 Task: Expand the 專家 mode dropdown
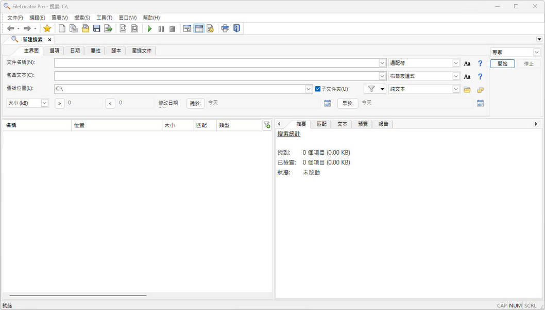536,52
